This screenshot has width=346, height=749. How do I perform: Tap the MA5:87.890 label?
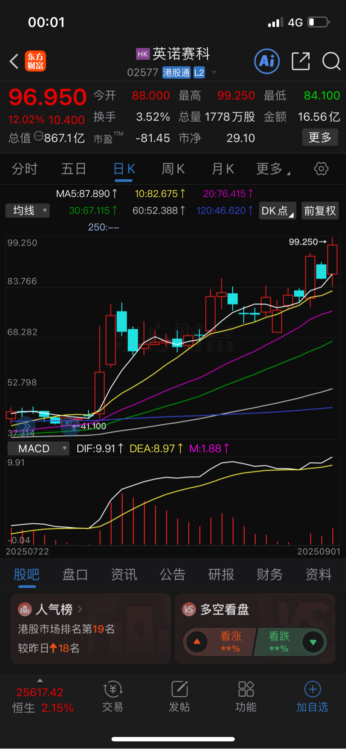[86, 194]
